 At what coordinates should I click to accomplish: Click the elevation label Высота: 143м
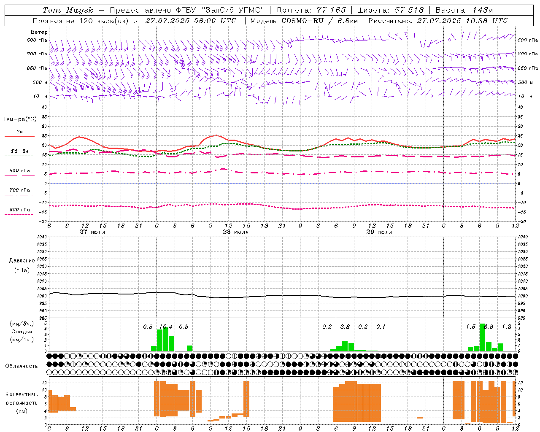pyautogui.click(x=464, y=10)
